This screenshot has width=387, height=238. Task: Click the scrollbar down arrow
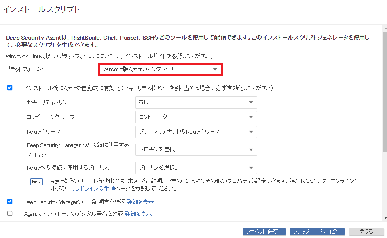pos(385,218)
